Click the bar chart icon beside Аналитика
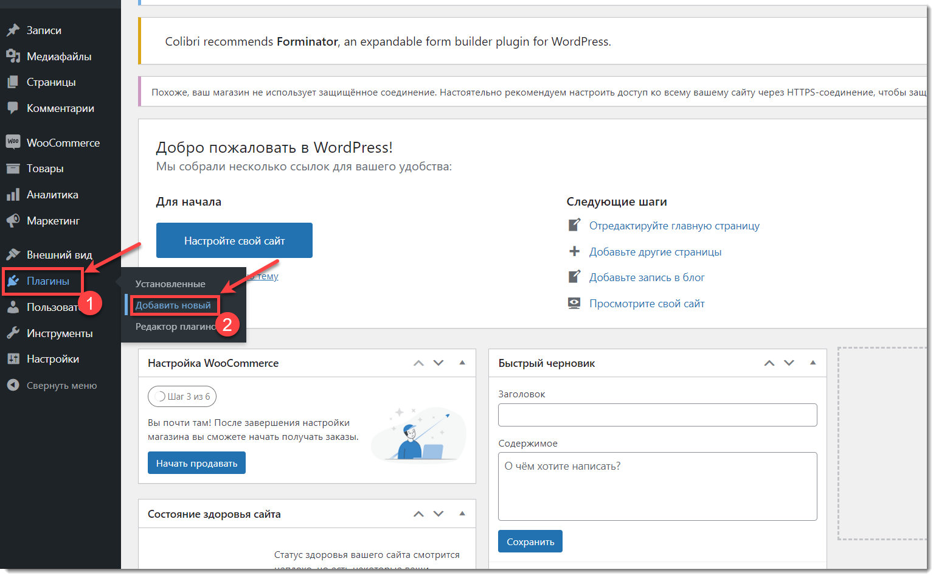The width and height of the screenshot is (936, 578). pyautogui.click(x=13, y=195)
